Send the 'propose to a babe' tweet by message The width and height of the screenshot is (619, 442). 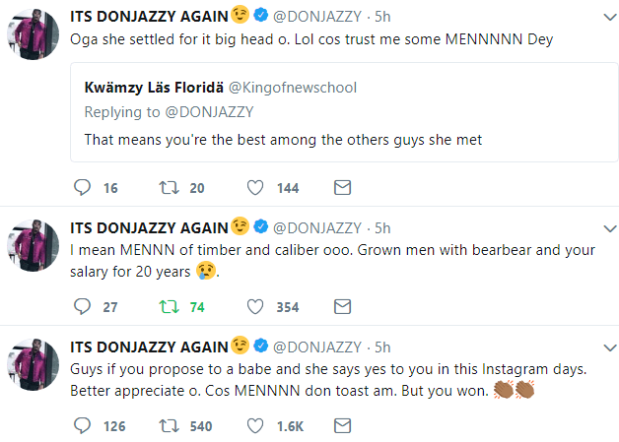(343, 425)
